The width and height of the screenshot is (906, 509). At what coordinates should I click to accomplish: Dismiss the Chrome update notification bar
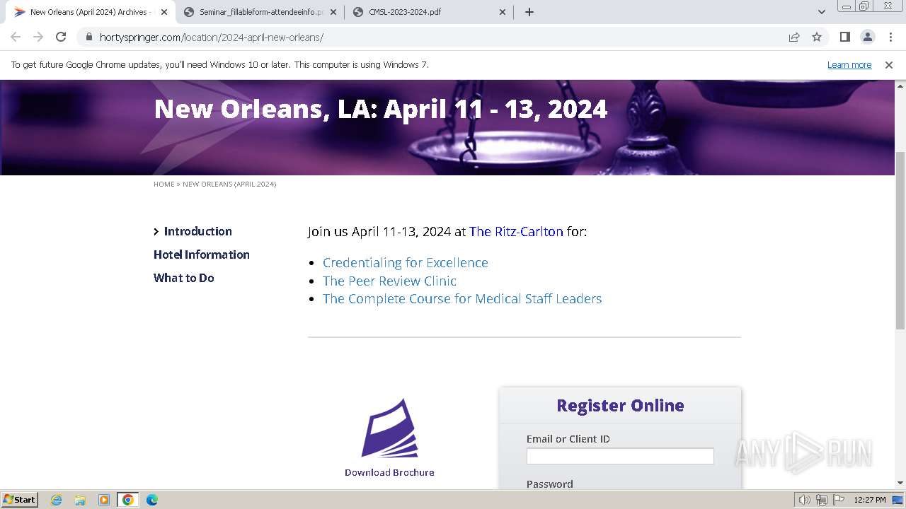pyautogui.click(x=889, y=65)
